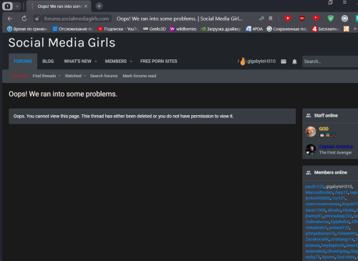Viewport: 358px width, 261px height.
Task: Click Mark forums read
Action: (140, 76)
